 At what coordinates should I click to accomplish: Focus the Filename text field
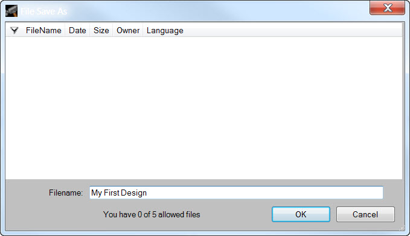point(236,193)
